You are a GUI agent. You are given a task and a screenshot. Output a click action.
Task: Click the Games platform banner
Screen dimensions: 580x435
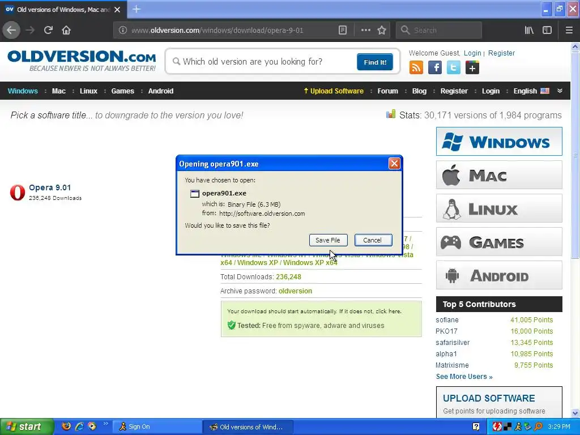tap(499, 242)
